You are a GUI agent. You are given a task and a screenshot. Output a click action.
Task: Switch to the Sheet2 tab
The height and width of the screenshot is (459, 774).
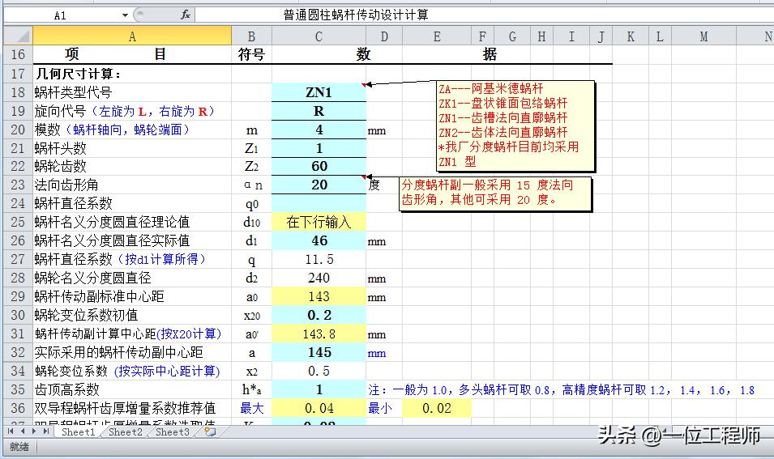click(x=126, y=432)
